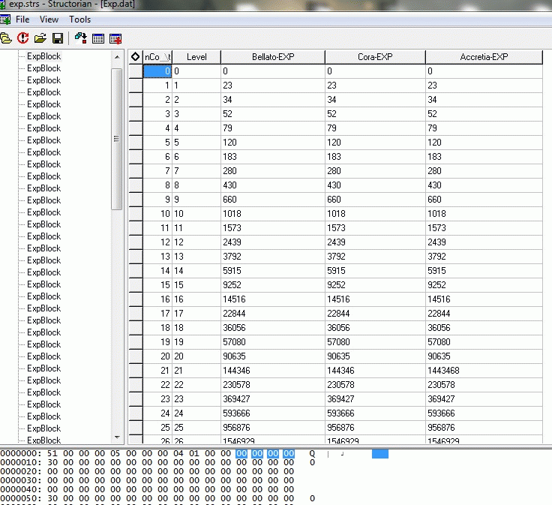Select Bellato-EXP cell with value 593666

click(x=273, y=413)
